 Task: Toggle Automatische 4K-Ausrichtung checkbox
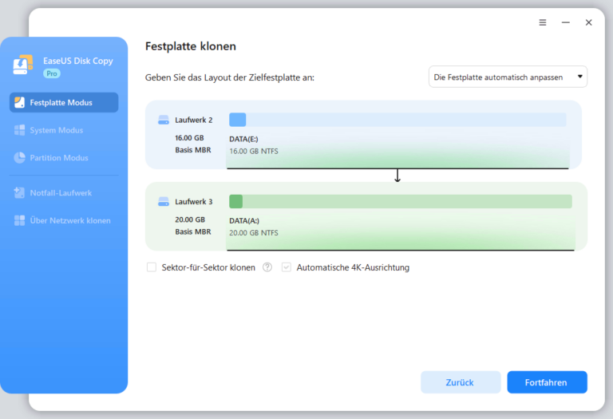click(x=287, y=267)
